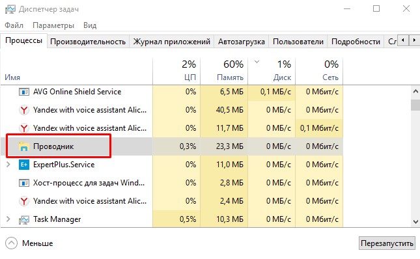Sort by the Диск column header

pyautogui.click(x=272, y=71)
